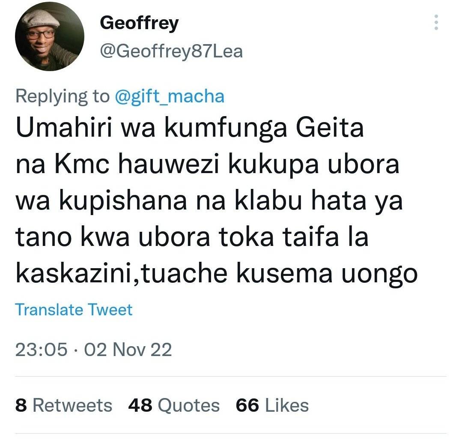Screen dimensions: 462x446
Task: Click the tweet line starting with na Kmc
Action: click(x=207, y=165)
